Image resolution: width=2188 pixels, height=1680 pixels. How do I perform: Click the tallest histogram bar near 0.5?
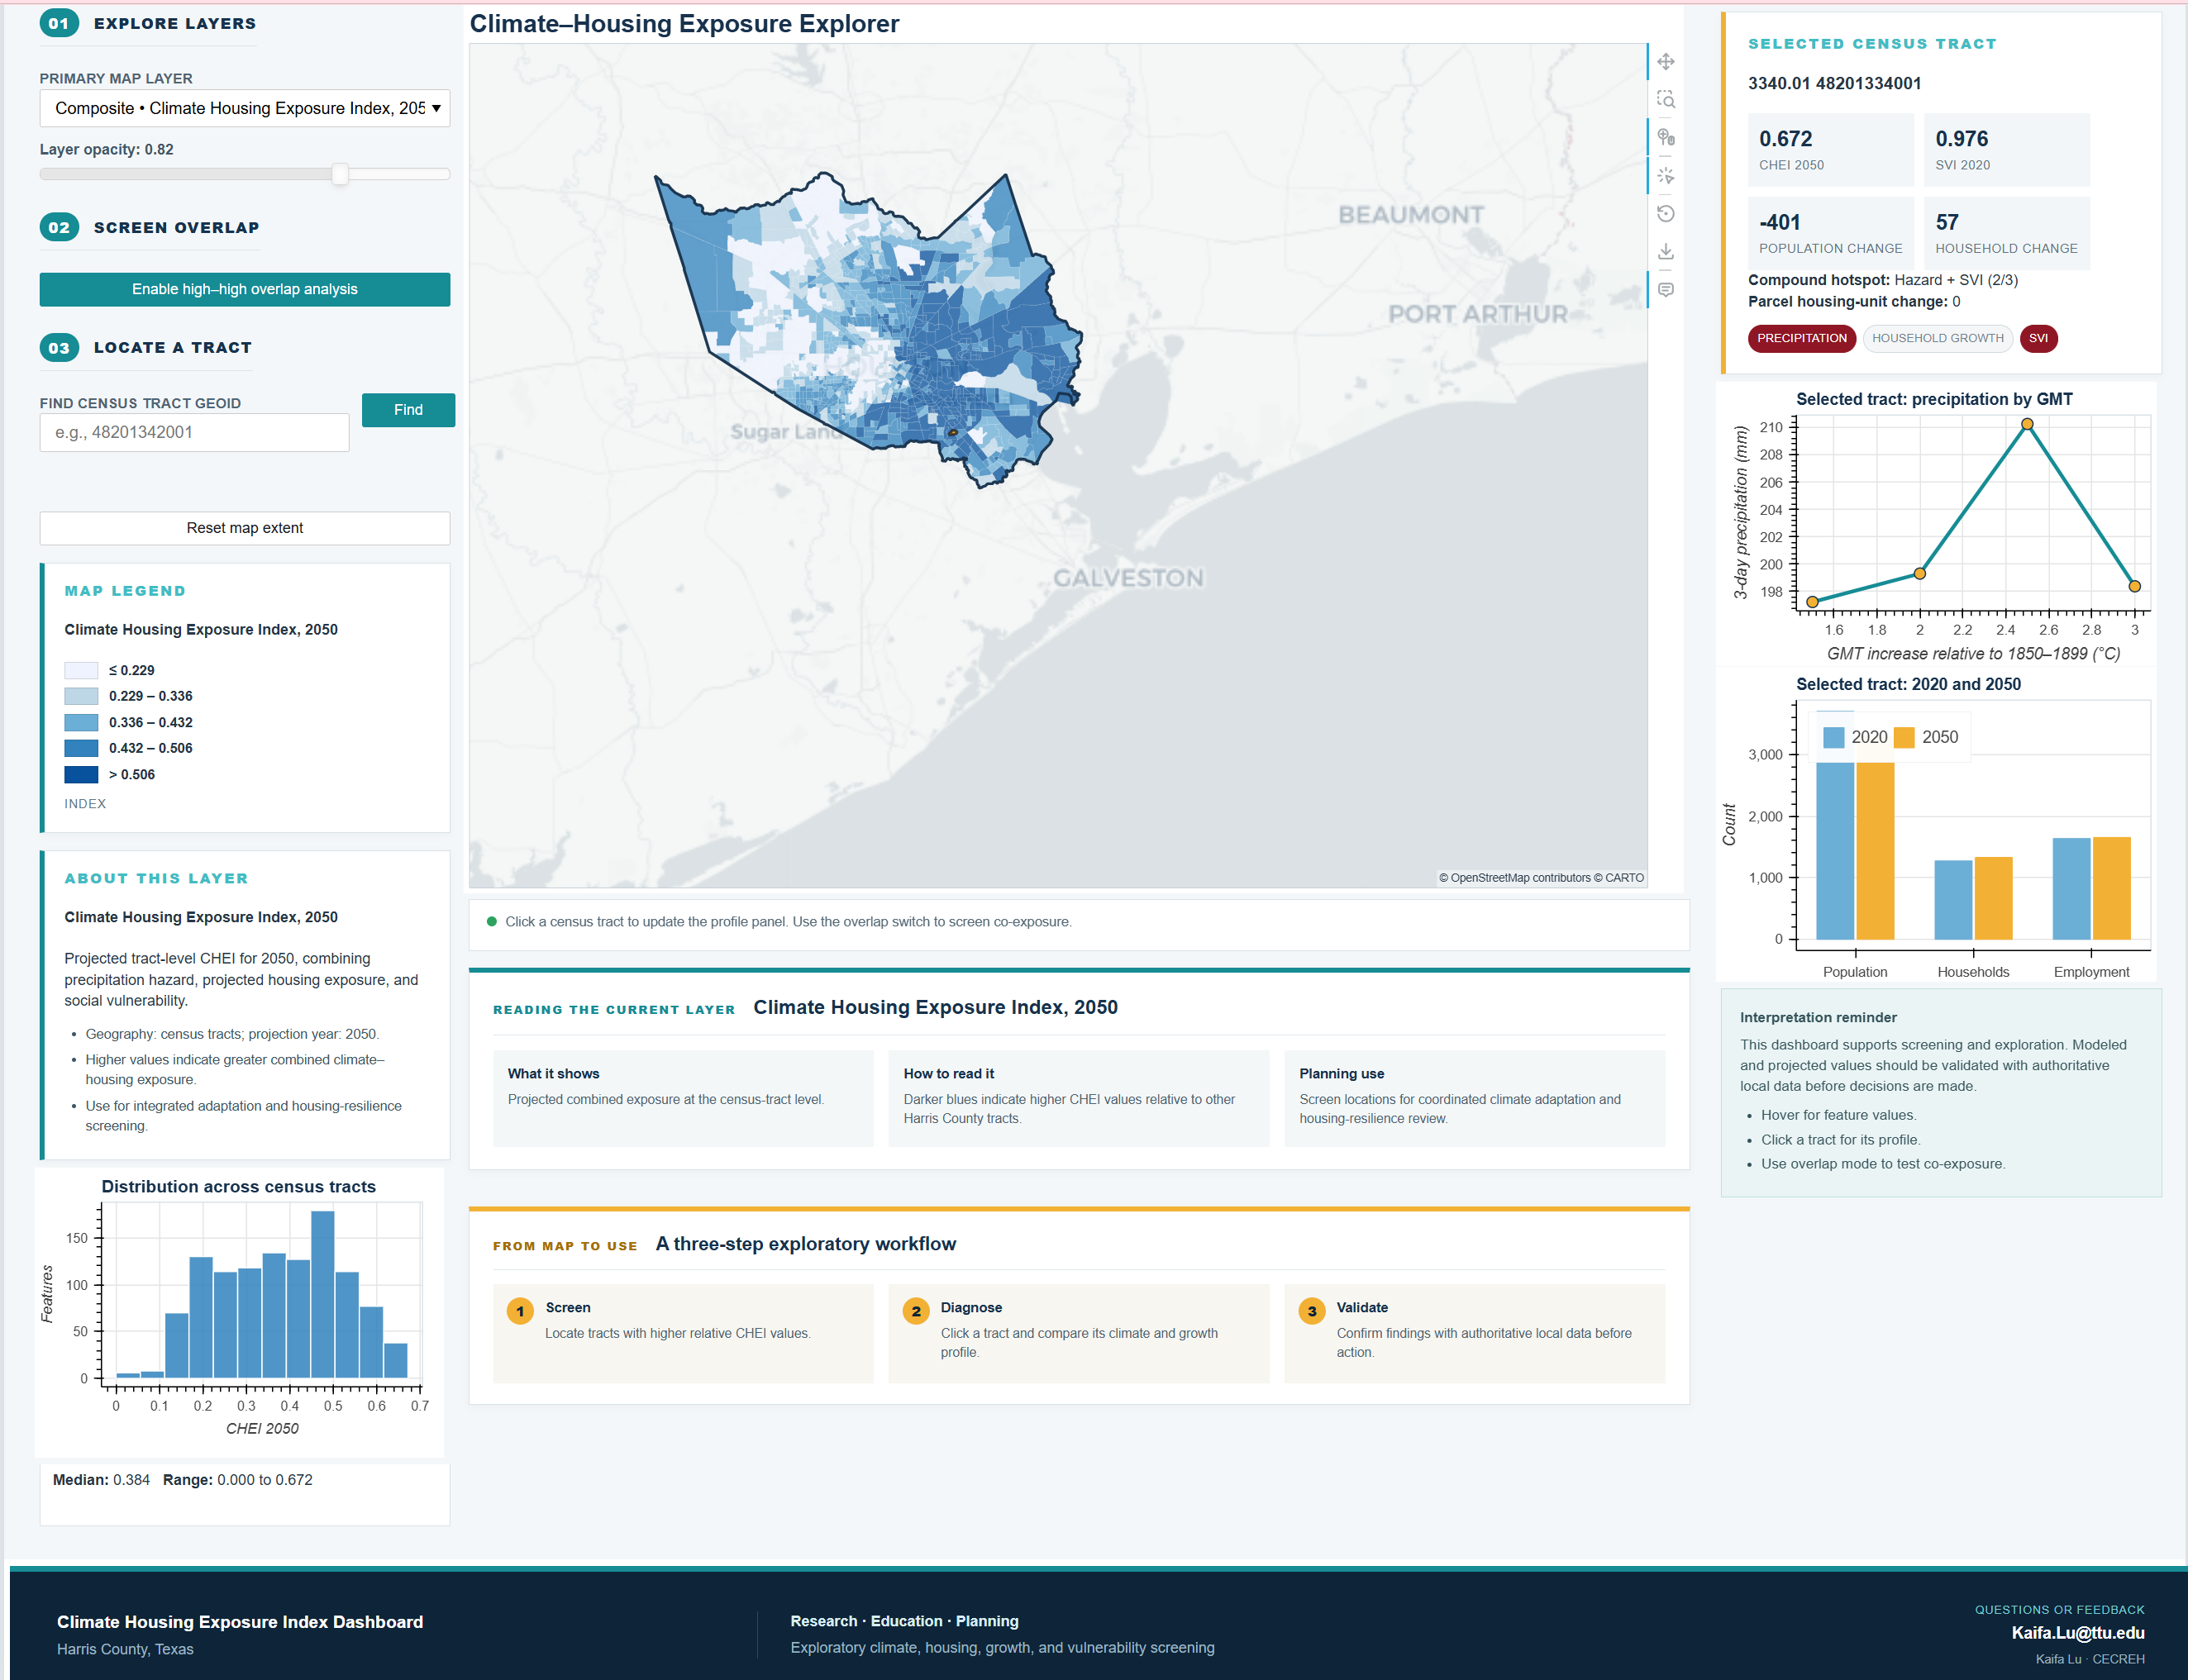322,1294
